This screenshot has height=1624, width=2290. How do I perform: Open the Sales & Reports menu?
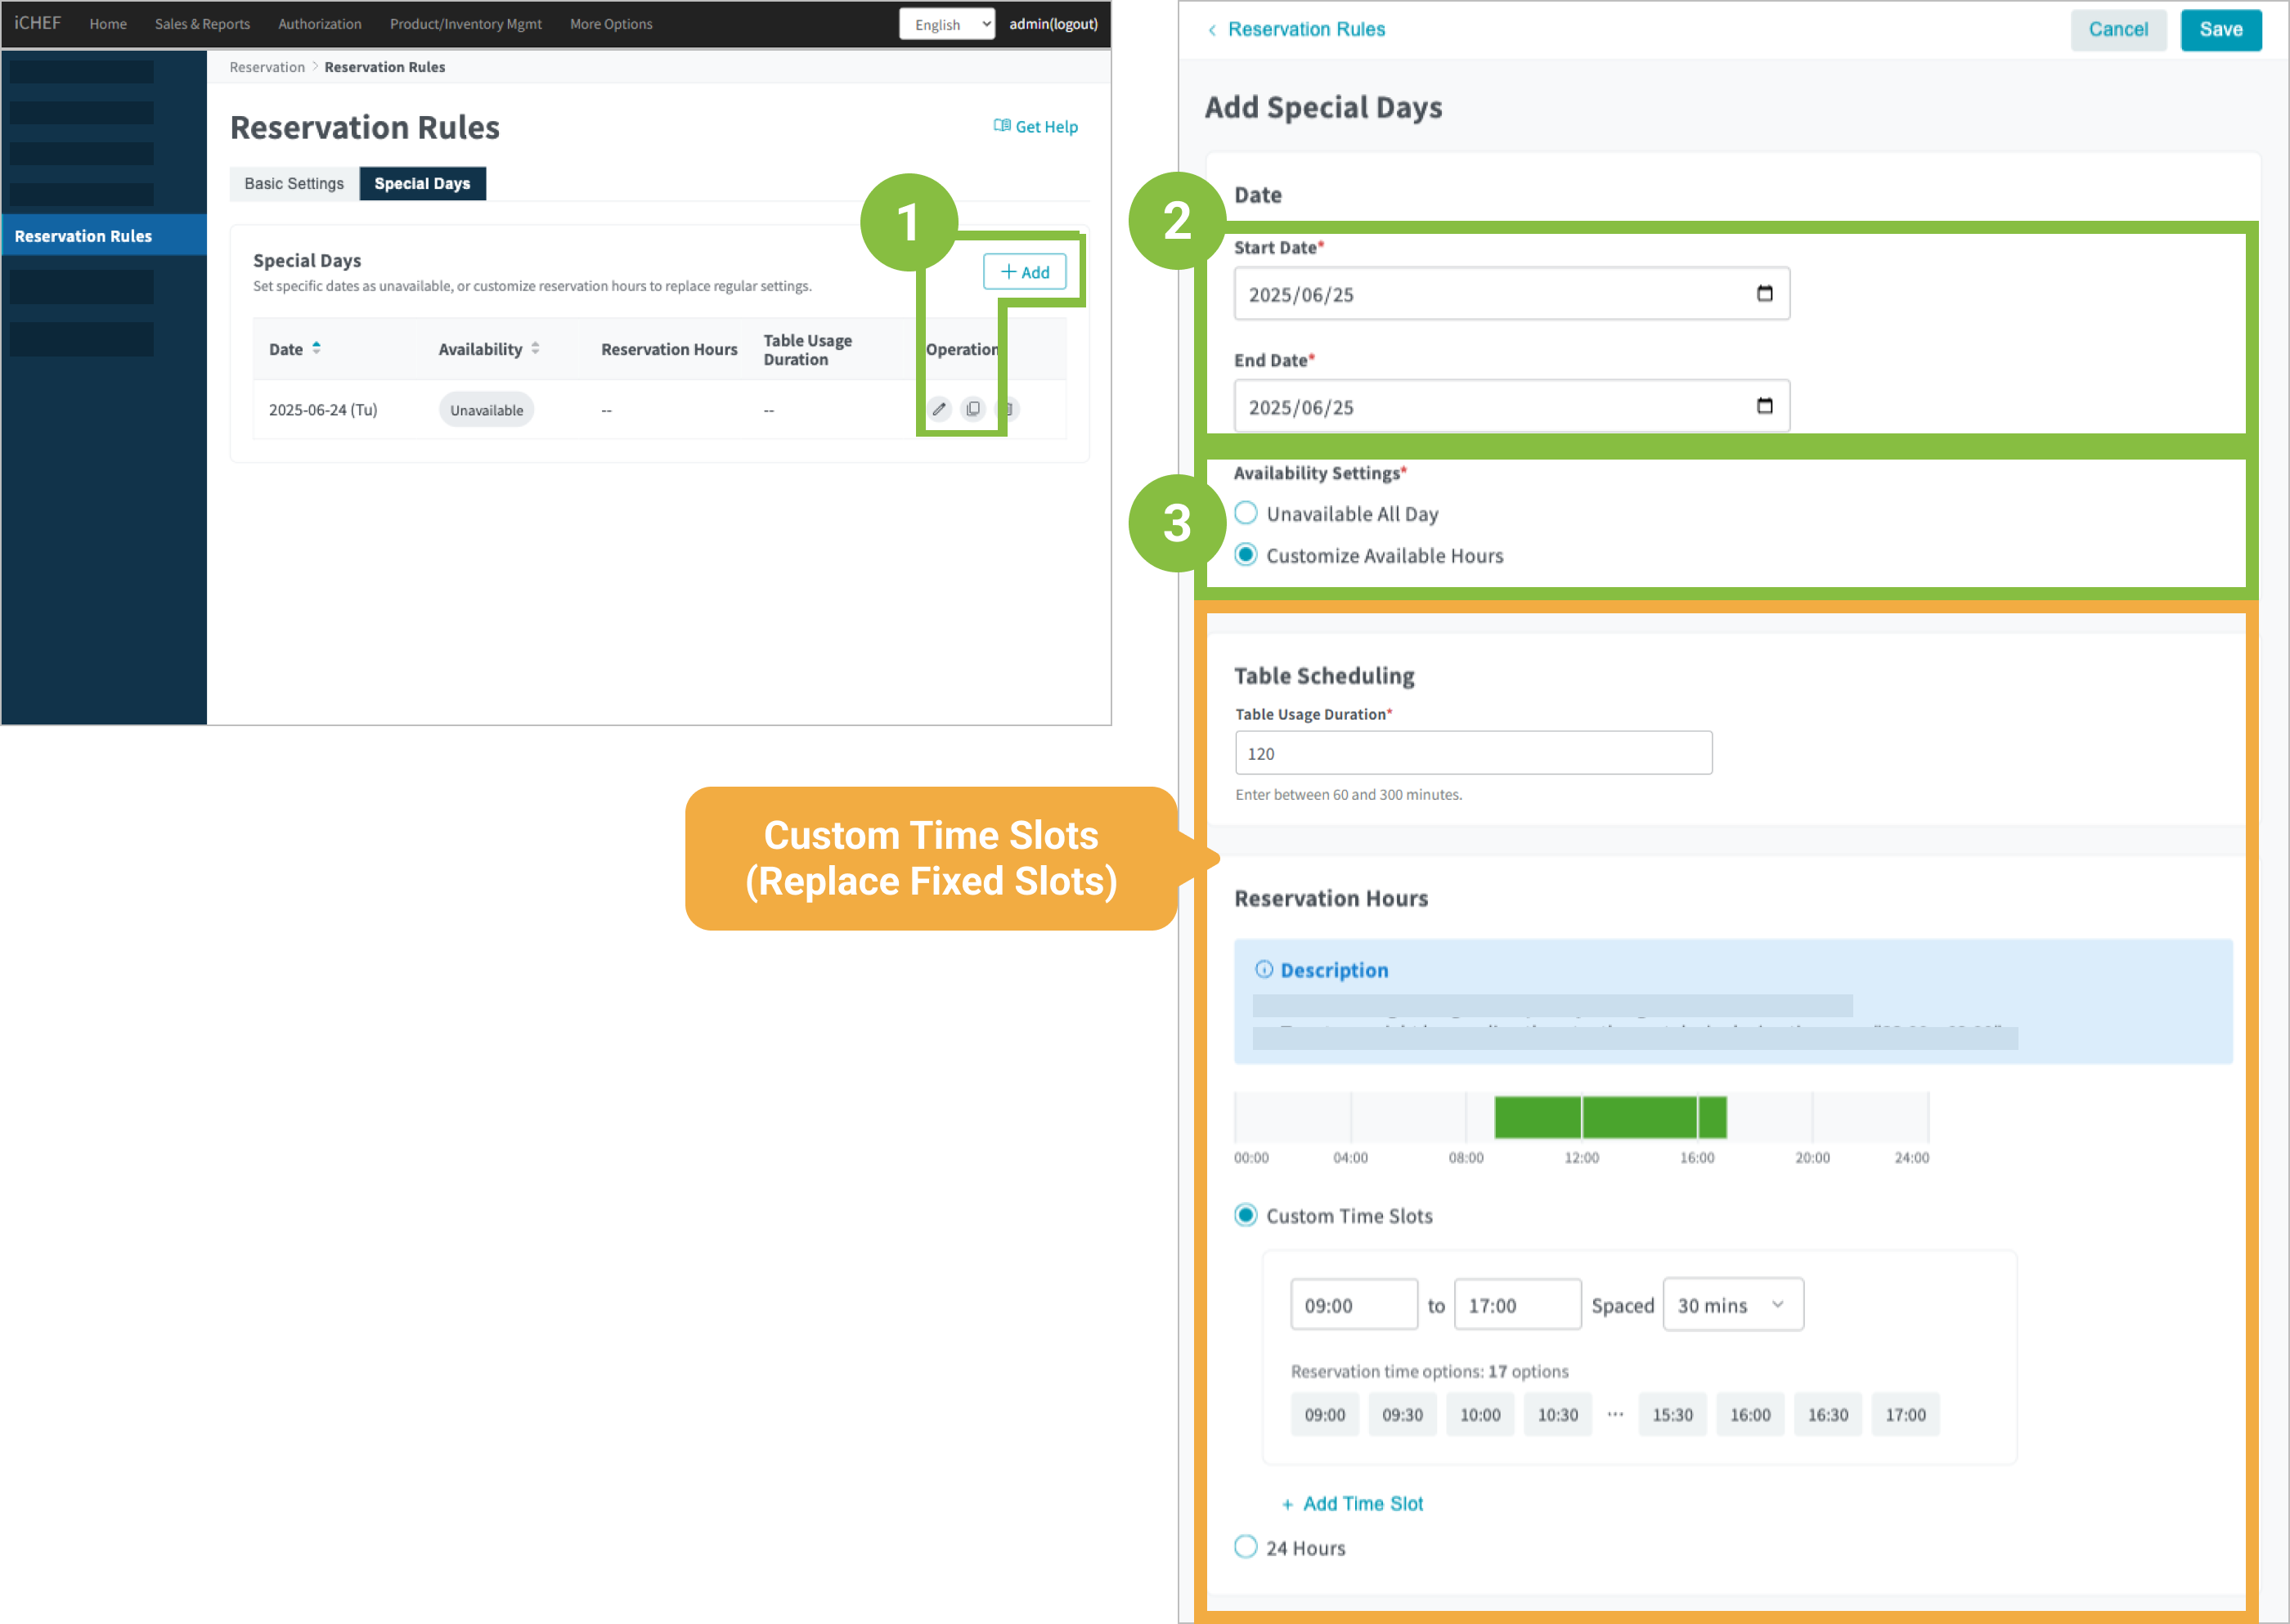pyautogui.click(x=202, y=24)
